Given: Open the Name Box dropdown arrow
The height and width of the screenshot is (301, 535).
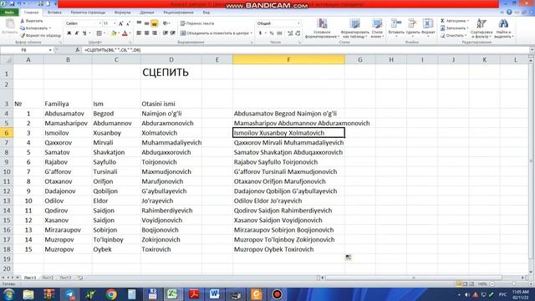Looking at the screenshot, I should [x=50, y=50].
